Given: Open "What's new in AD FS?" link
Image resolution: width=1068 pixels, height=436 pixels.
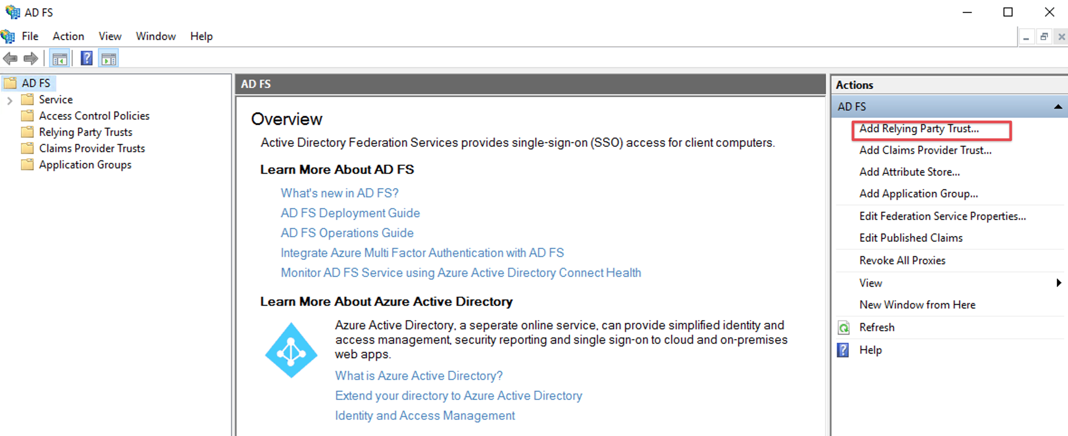Looking at the screenshot, I should tap(339, 193).
